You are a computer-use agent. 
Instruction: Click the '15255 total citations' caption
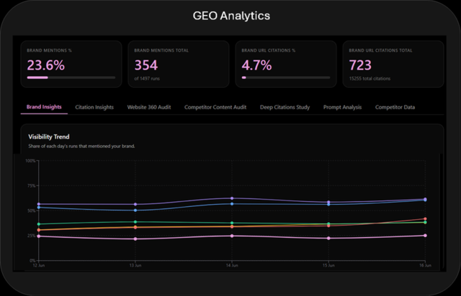point(370,78)
